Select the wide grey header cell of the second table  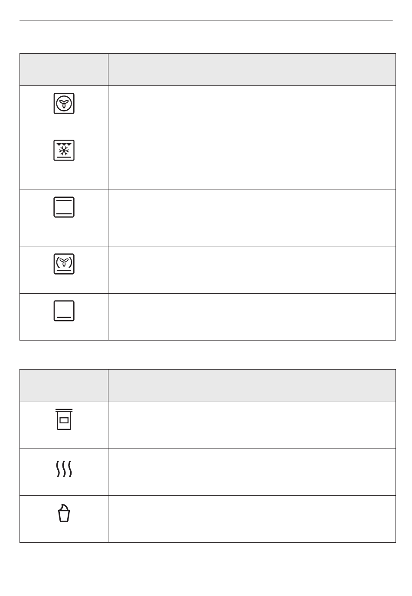click(252, 386)
